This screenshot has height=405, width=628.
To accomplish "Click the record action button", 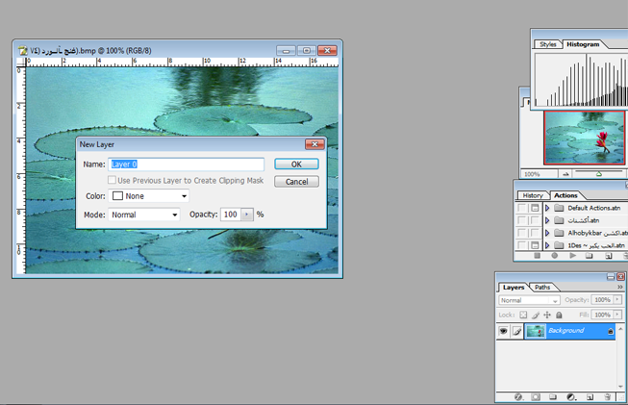I will 555,256.
